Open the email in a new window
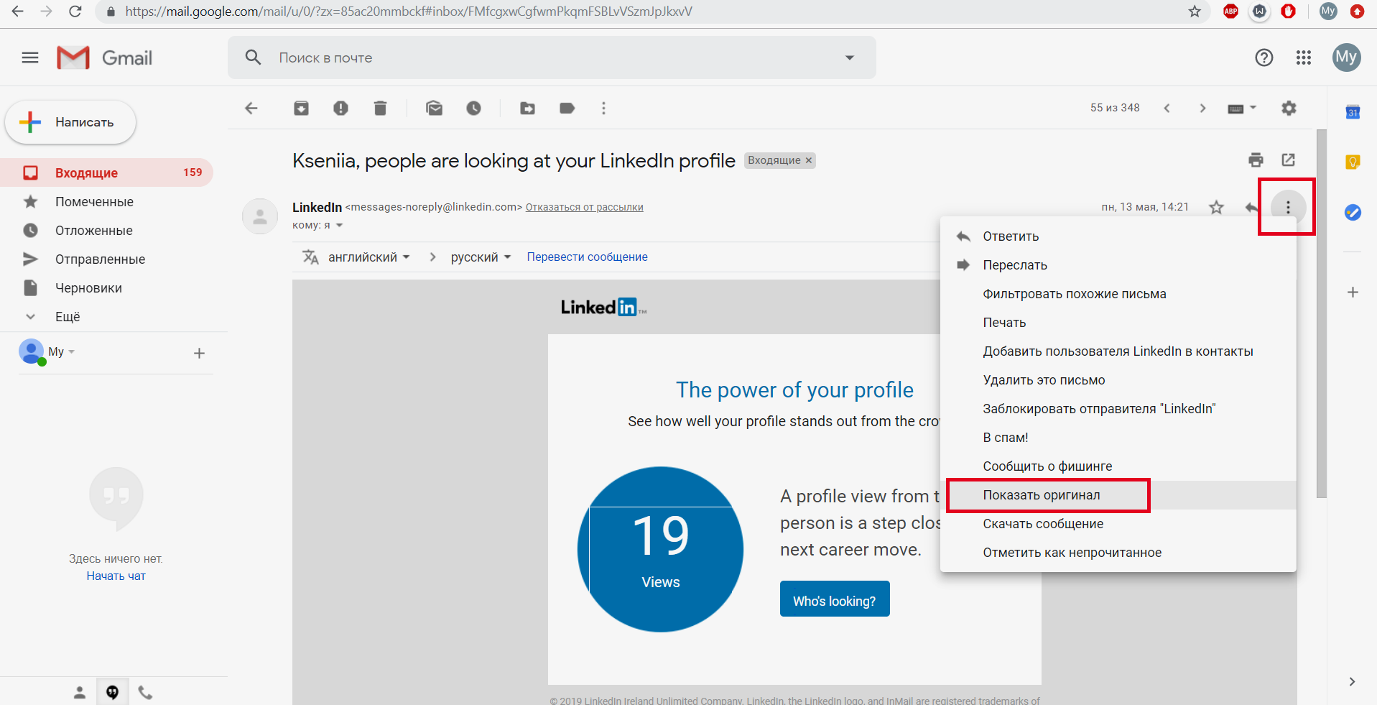Image resolution: width=1377 pixels, height=705 pixels. [x=1288, y=160]
